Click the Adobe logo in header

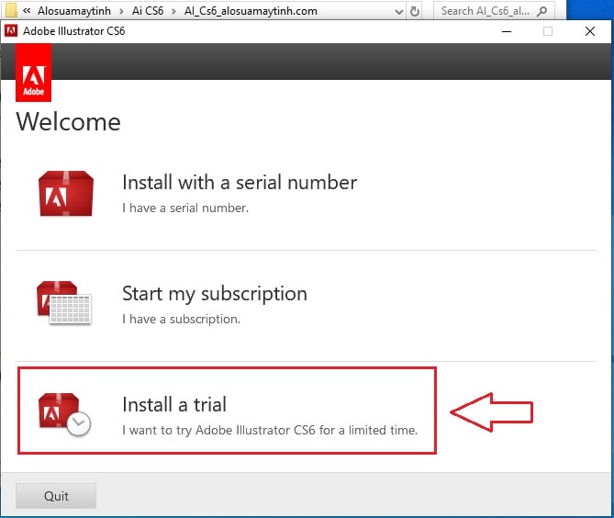point(33,73)
